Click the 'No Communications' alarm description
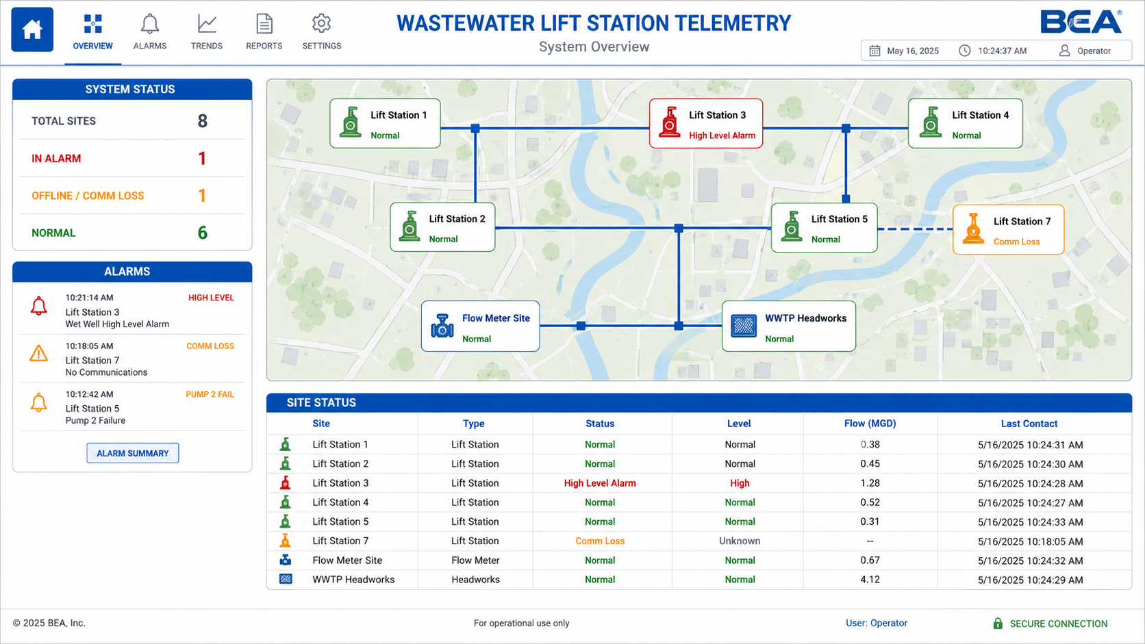The height and width of the screenshot is (644, 1145). tap(106, 372)
